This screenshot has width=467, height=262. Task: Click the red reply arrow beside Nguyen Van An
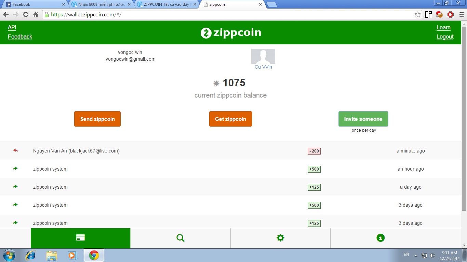[15, 150]
